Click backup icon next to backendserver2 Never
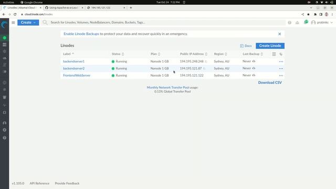336x189 pixels. click(x=254, y=68)
